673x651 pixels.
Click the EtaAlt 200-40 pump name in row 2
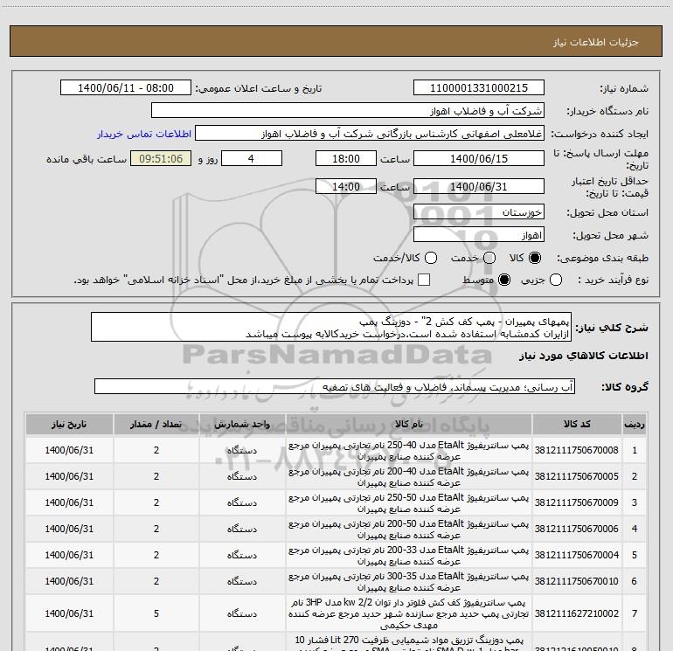pos(409,477)
